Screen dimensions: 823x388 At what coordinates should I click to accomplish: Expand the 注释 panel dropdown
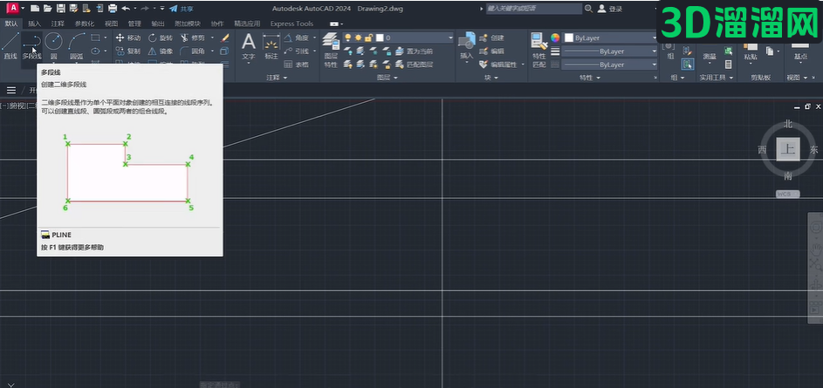pos(278,78)
